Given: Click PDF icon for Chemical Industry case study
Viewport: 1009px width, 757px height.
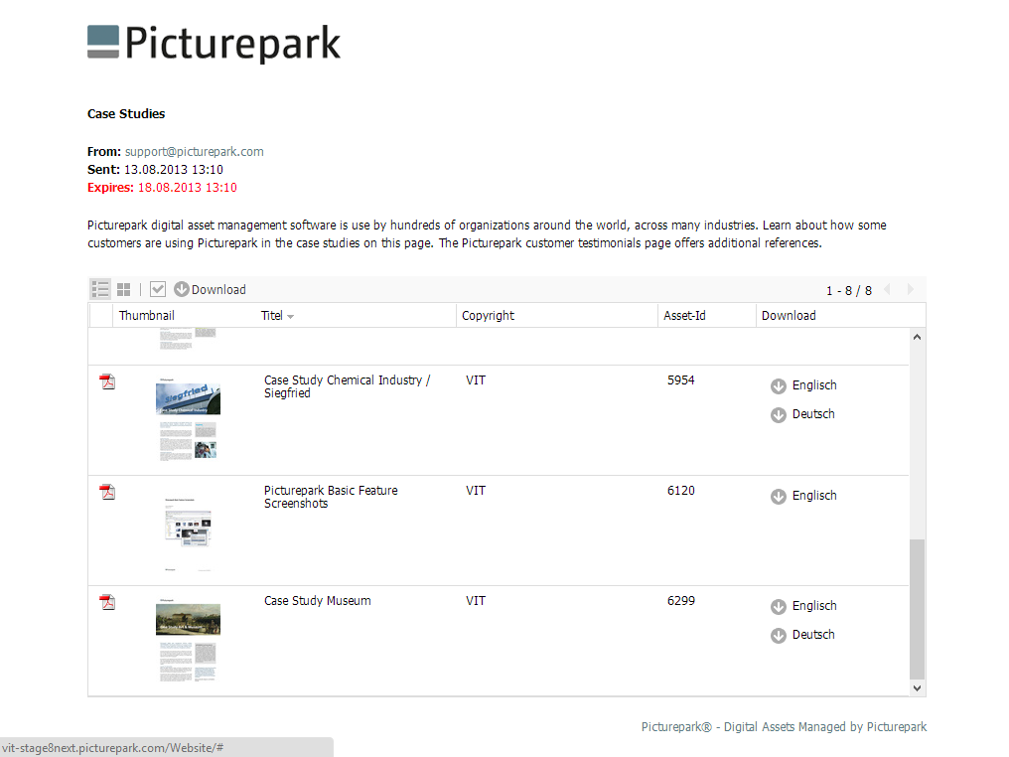Looking at the screenshot, I should (x=107, y=381).
